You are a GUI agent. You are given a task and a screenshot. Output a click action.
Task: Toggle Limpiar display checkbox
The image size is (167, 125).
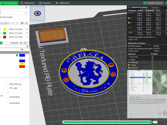click(152, 65)
